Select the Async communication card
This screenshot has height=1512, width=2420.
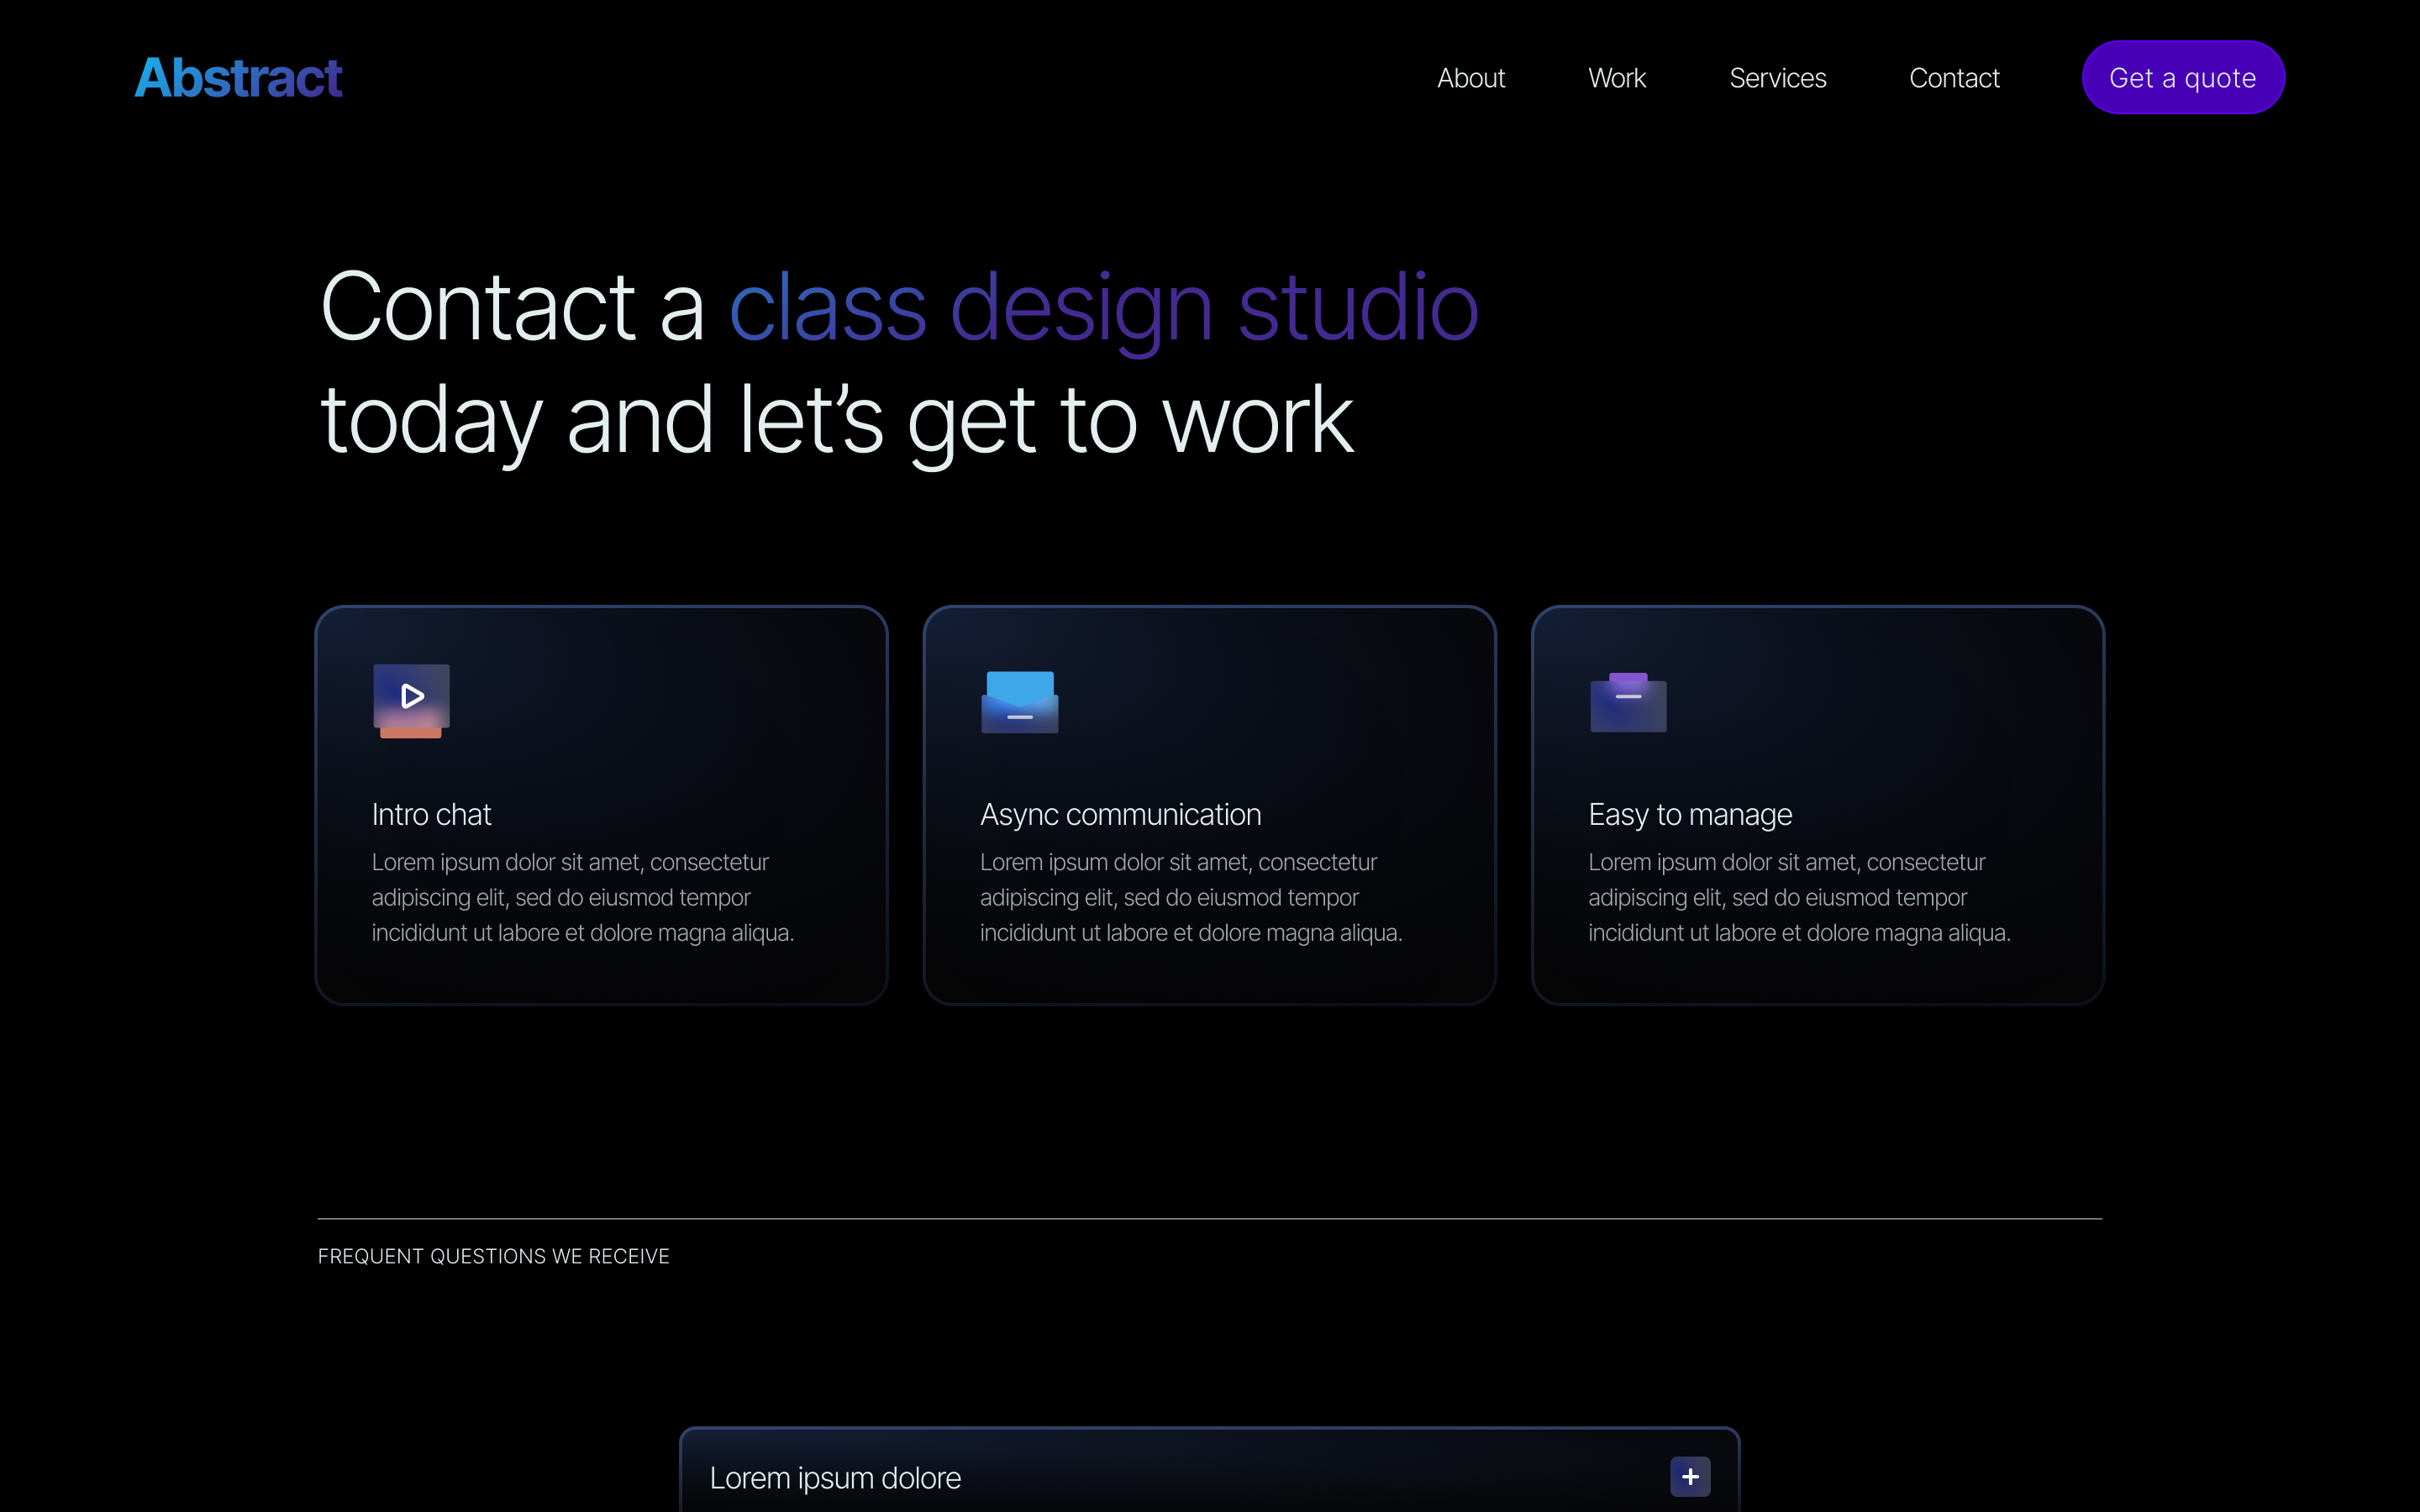[1209, 803]
